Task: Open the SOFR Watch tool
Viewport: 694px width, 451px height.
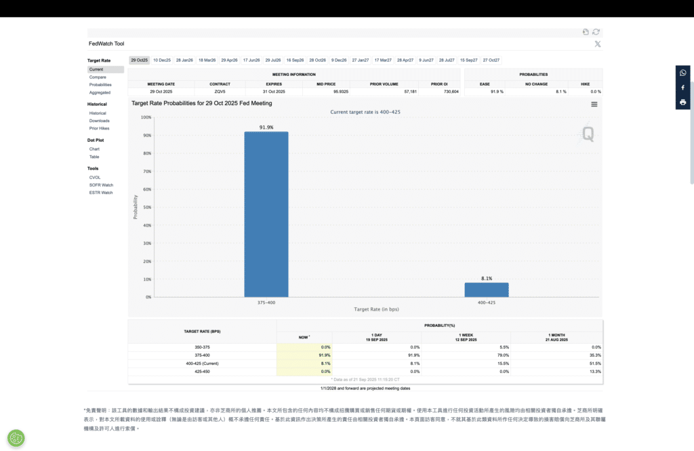Action: click(x=101, y=184)
